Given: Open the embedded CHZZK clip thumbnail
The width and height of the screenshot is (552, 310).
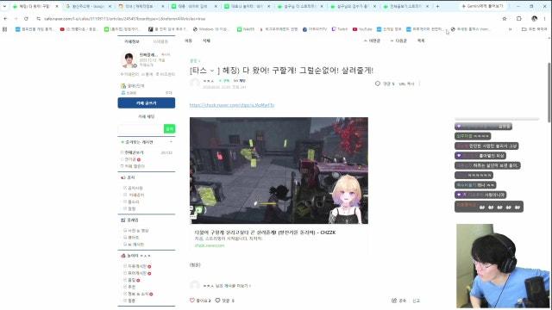Looking at the screenshot, I should [279, 170].
